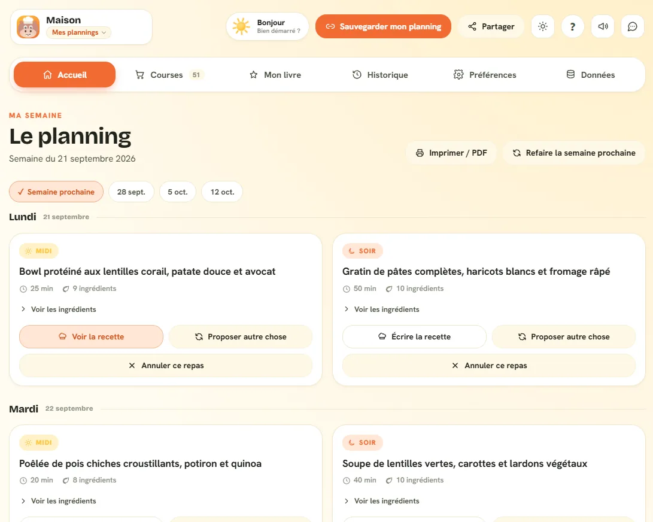The height and width of the screenshot is (522, 653).
Task: Expand ingredients for Bowl protéiné lunch
Action: click(x=58, y=309)
